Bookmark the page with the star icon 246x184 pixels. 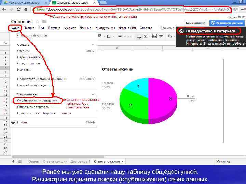click(235, 10)
